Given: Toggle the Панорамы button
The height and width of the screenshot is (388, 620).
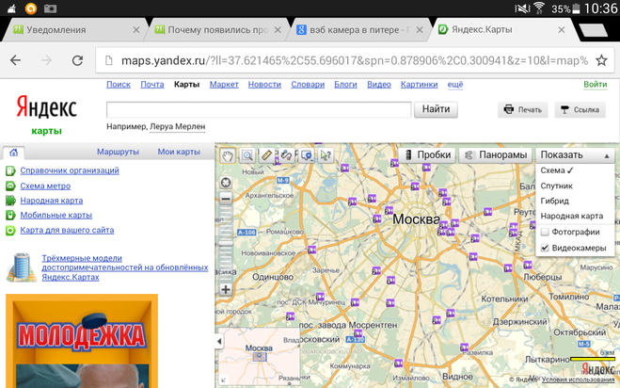Looking at the screenshot, I should tap(496, 155).
